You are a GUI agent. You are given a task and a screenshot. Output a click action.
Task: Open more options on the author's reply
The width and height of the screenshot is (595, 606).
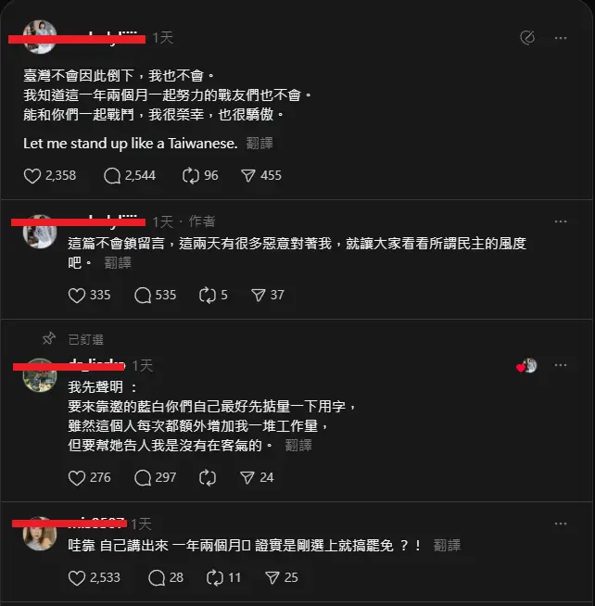(x=561, y=221)
